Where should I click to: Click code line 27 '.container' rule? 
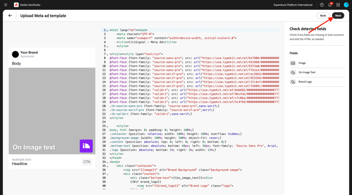176,134
